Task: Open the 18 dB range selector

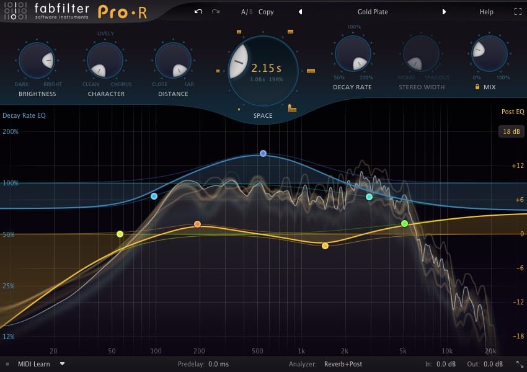Action: (x=511, y=131)
